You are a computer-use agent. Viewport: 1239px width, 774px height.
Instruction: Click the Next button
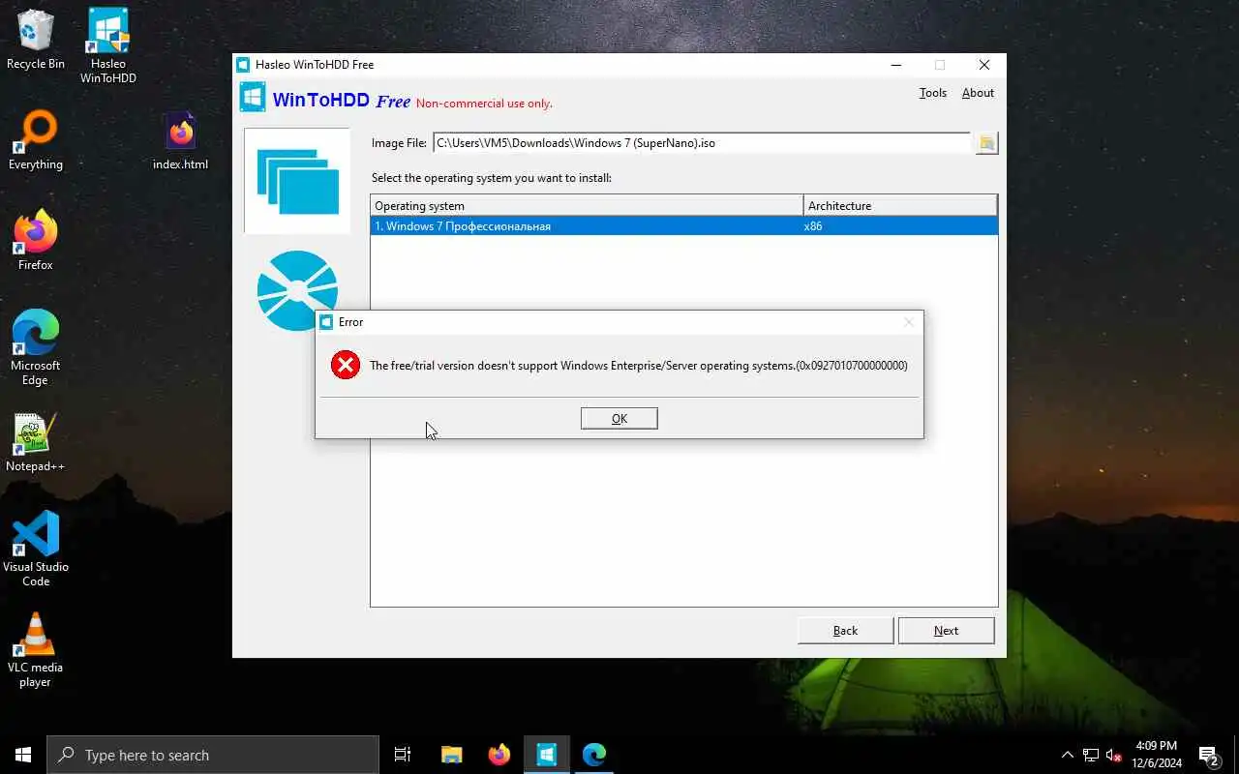(x=946, y=631)
